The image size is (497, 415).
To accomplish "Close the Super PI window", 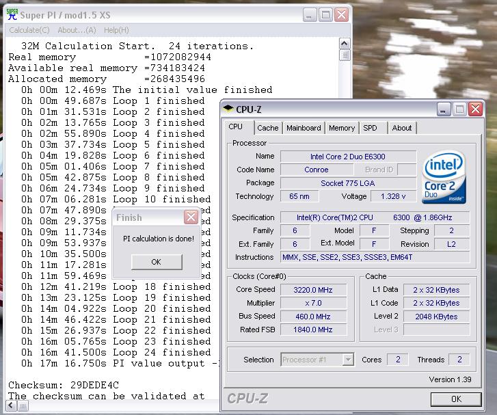I will coord(342,15).
